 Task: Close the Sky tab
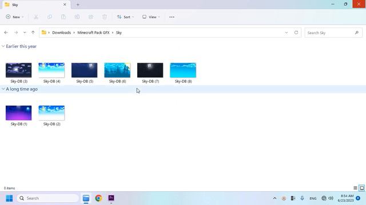[65, 5]
